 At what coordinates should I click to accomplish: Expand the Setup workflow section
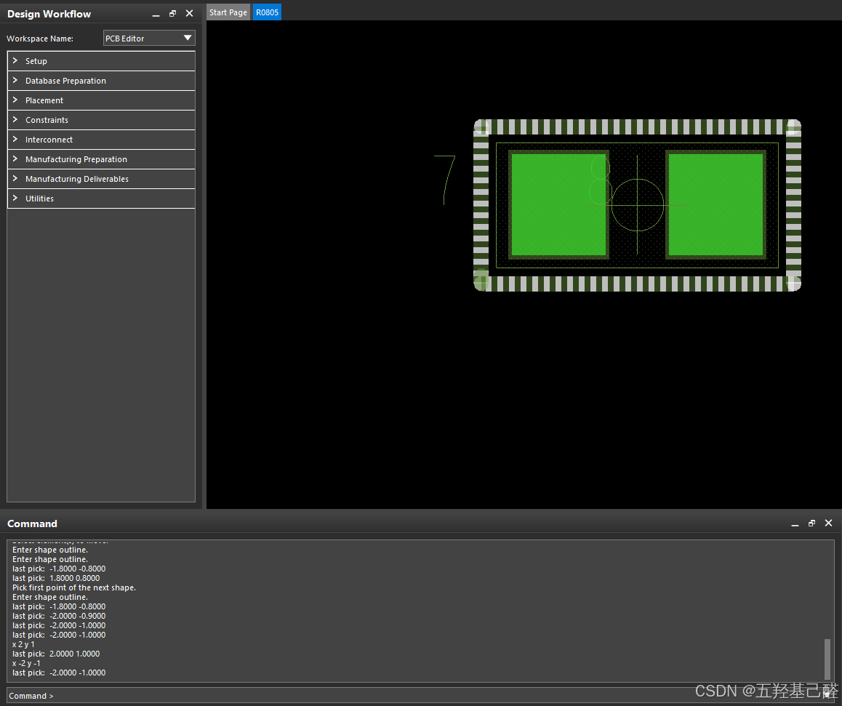(101, 61)
